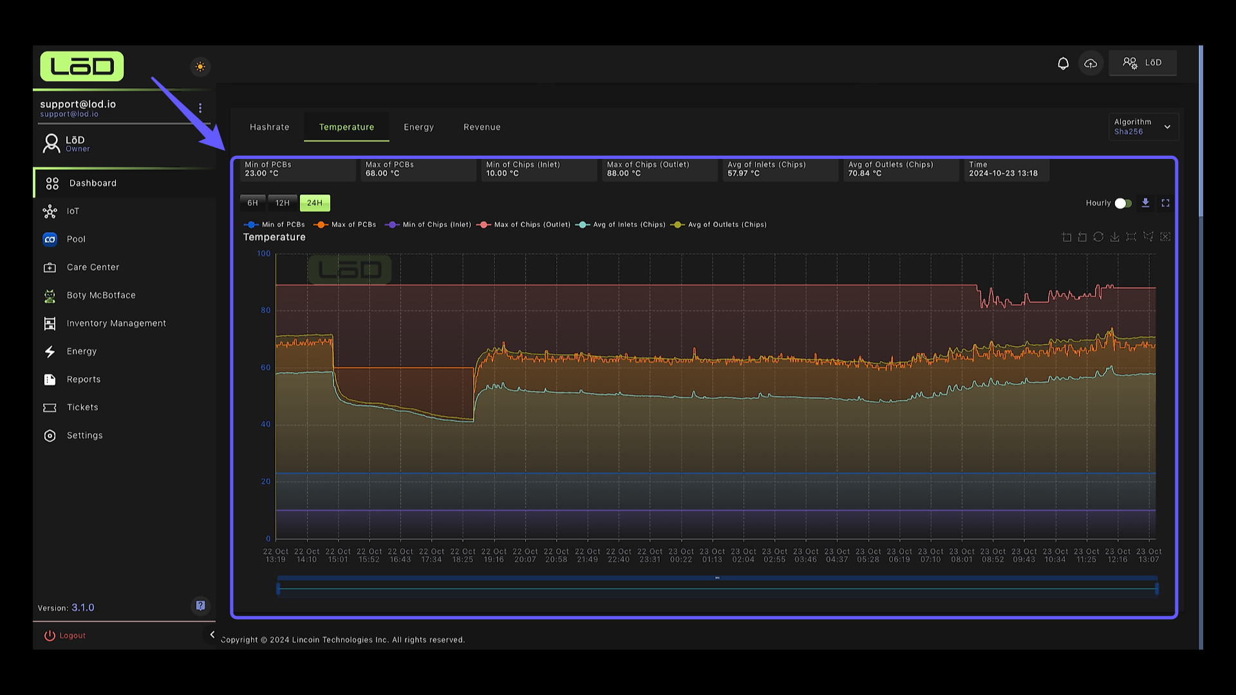Viewport: 1236px width, 695px height.
Task: Click the Min of Chips (Inlet) 10.00 °C card
Action: tap(539, 169)
